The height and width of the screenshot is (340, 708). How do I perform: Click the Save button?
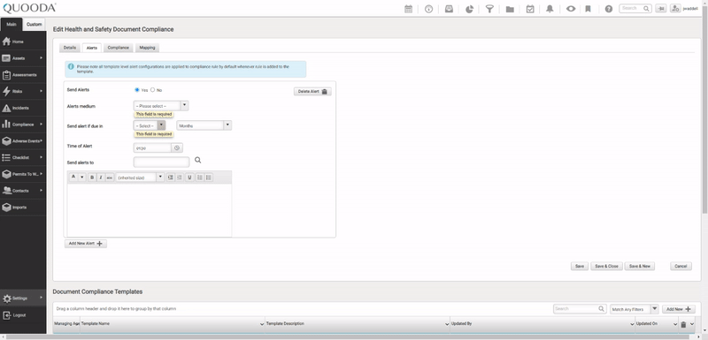click(580, 266)
